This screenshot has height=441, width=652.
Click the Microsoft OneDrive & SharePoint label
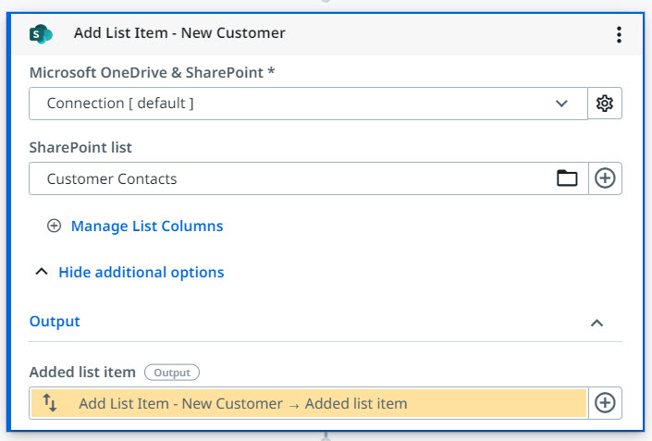(153, 72)
